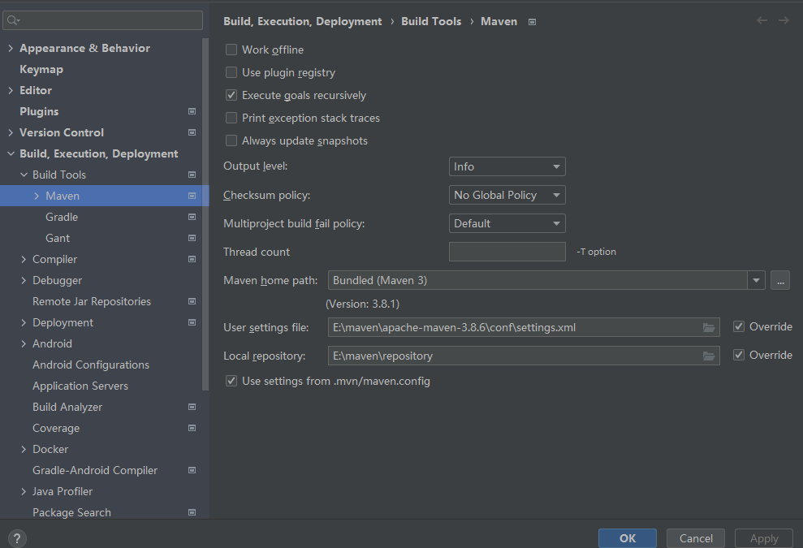The height and width of the screenshot is (548, 803).
Task: Click the help question mark icon
Action: (16, 538)
